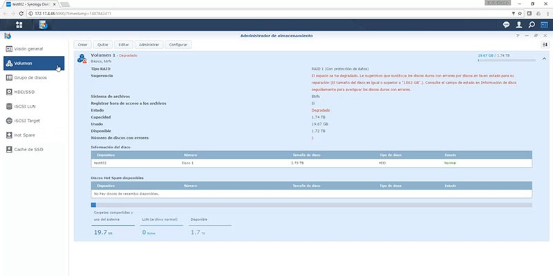Click the LUN (archivo normal) 0 Bytes figure
Viewport: 553px width, 276px height.
tap(149, 233)
